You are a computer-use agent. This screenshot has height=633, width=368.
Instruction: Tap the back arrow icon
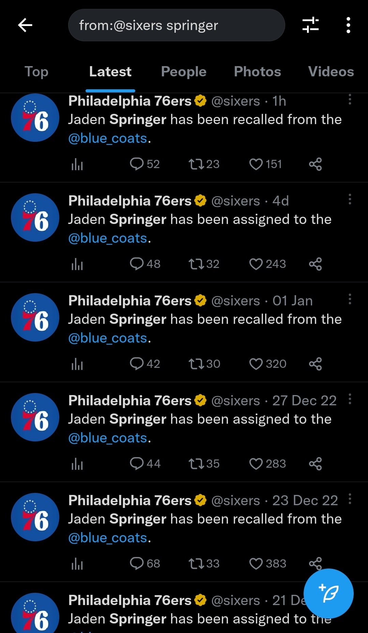pyautogui.click(x=25, y=25)
